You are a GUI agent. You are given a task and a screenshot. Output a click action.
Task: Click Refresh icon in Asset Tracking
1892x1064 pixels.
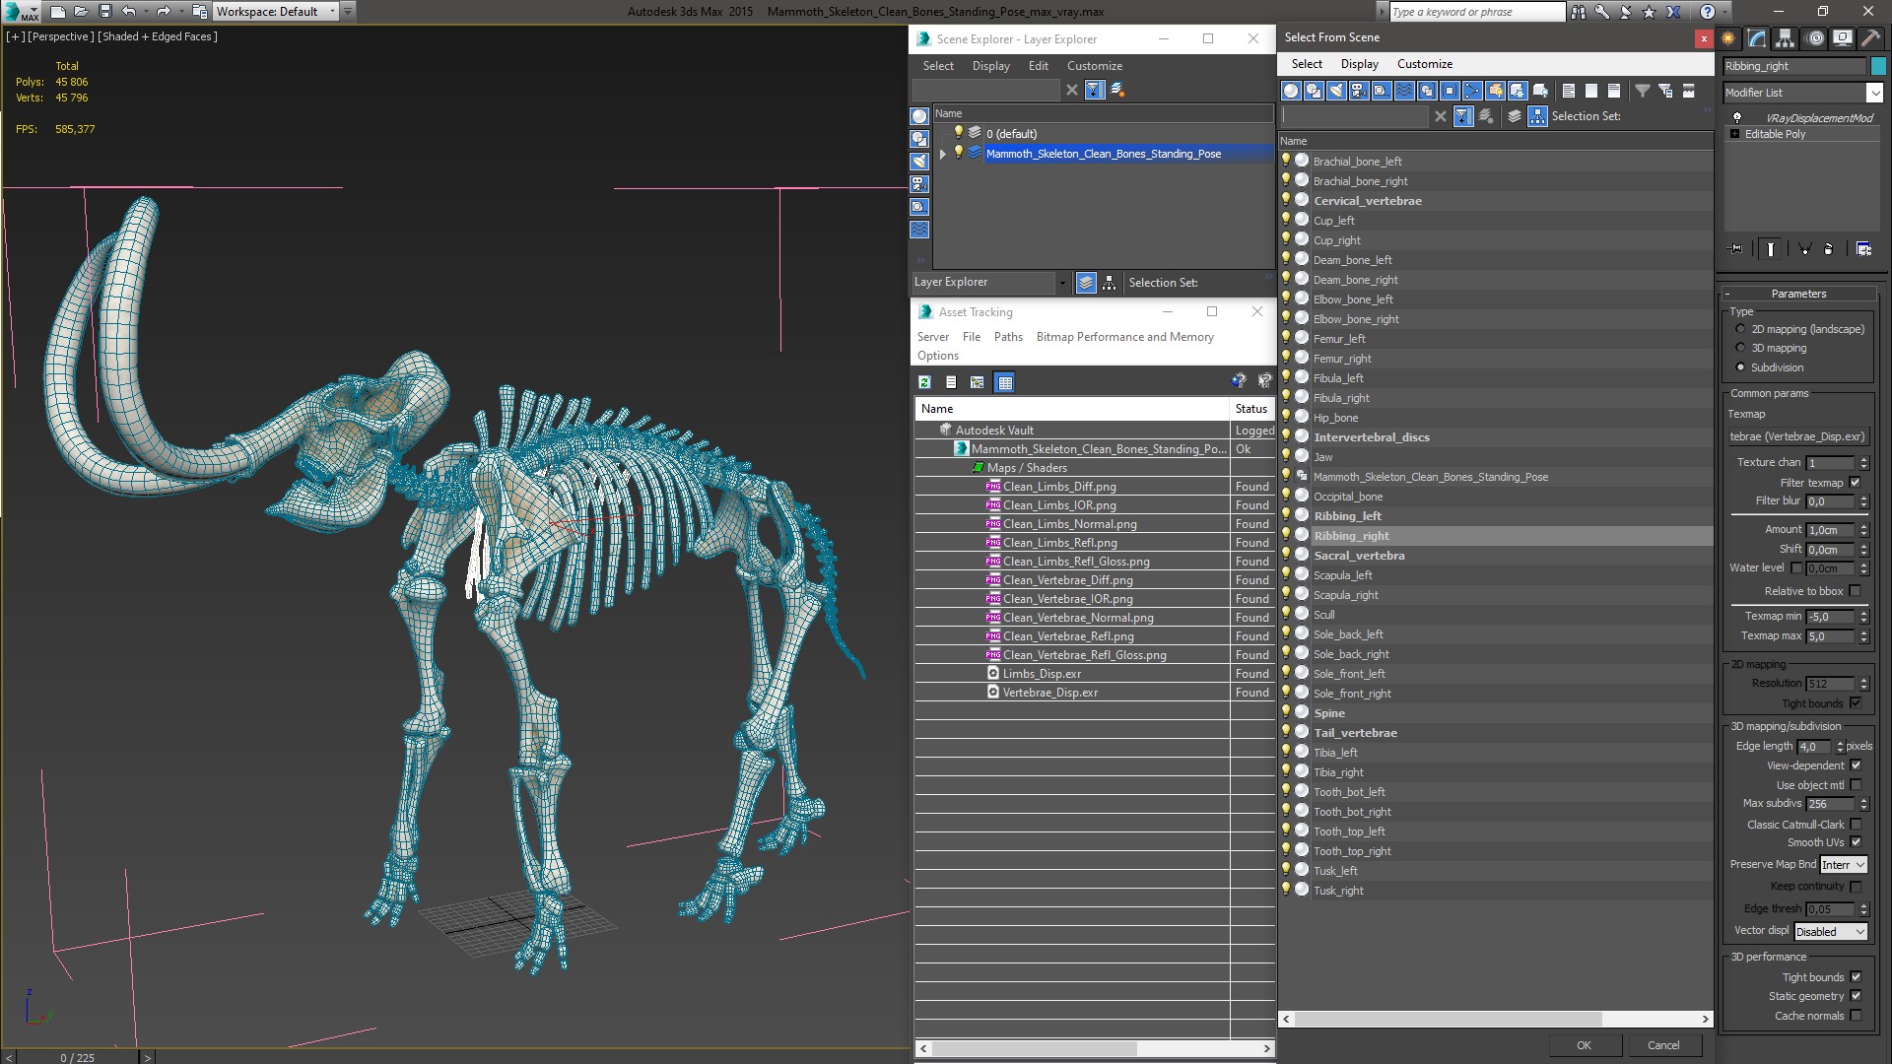click(x=924, y=382)
